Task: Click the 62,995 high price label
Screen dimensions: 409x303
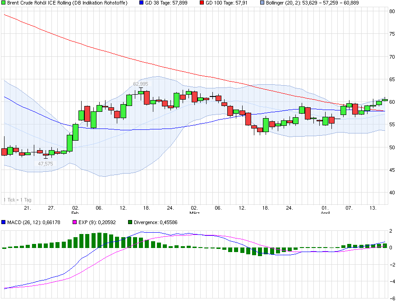Action: click(141, 83)
